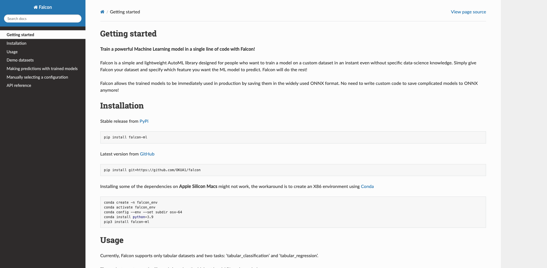Click the home icon in breadcrumb
The image size is (547, 268).
coord(102,12)
